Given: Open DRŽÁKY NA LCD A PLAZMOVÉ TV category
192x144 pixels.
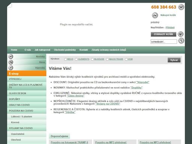Looking at the screenshot, I should (27, 86).
